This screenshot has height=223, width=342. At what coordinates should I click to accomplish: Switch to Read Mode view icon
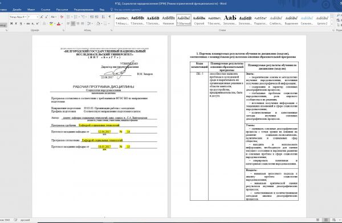point(318,220)
